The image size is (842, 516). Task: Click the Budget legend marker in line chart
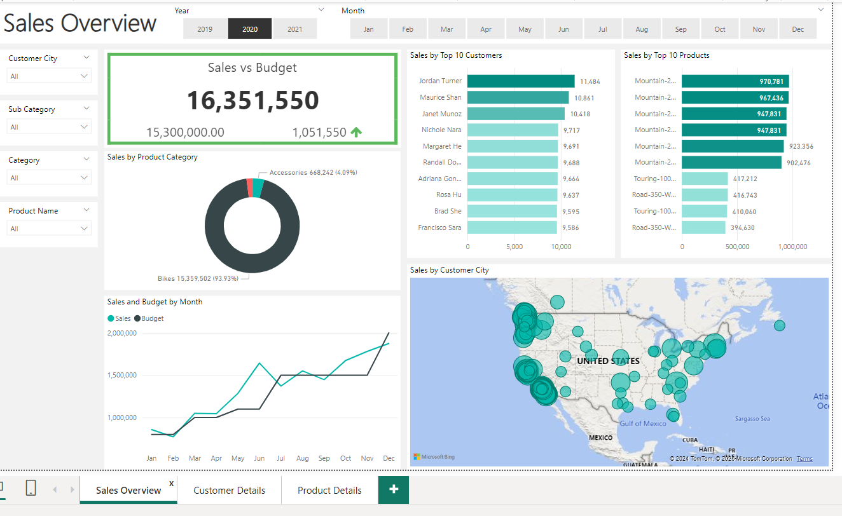pos(137,318)
